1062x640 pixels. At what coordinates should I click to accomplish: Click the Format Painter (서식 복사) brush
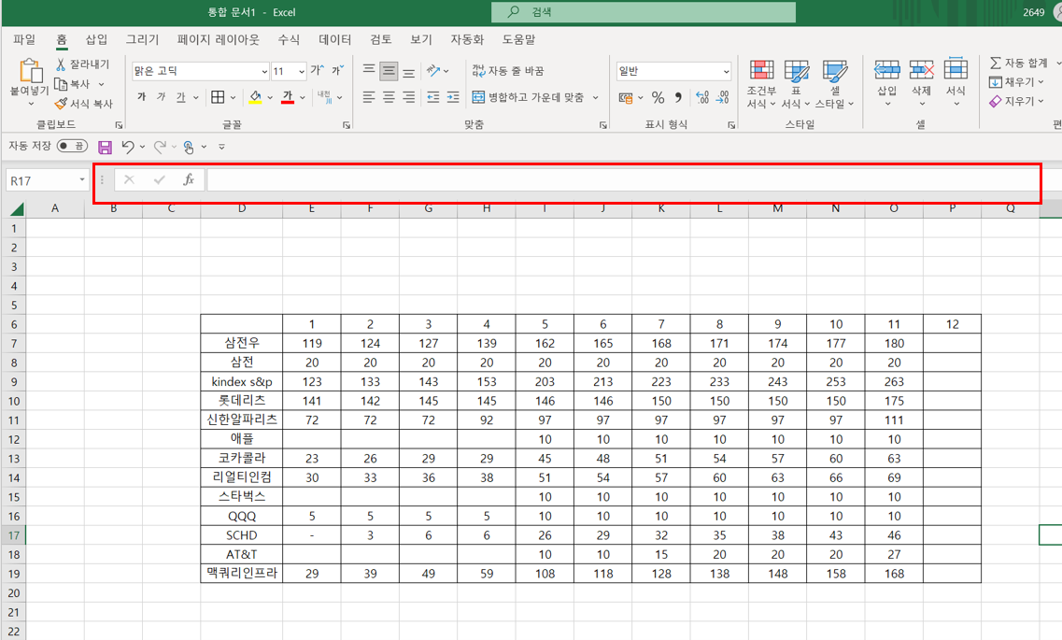[61, 104]
